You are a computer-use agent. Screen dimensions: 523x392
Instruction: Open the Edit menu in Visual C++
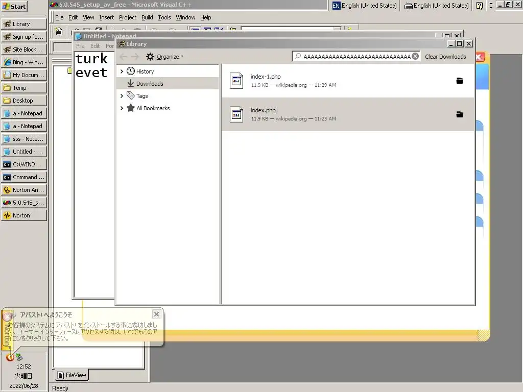73,17
